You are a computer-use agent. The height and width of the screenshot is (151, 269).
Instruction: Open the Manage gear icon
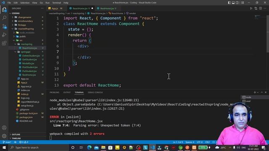click(4, 136)
